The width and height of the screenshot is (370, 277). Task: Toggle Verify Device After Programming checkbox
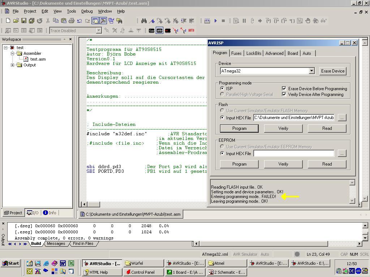tap(284, 94)
